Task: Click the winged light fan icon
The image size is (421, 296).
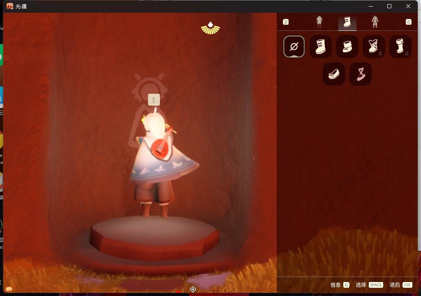Action: click(210, 28)
